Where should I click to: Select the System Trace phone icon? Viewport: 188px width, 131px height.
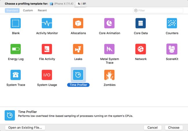(16, 75)
